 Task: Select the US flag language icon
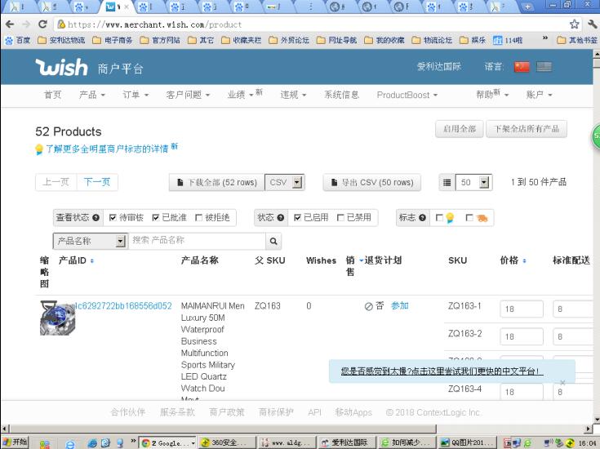pos(543,67)
